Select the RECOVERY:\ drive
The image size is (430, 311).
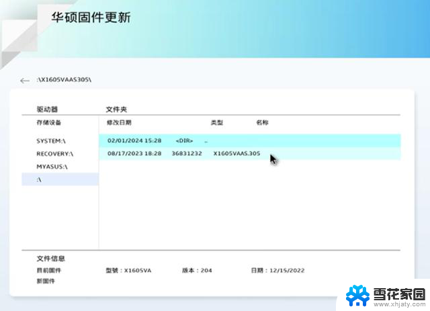point(55,154)
